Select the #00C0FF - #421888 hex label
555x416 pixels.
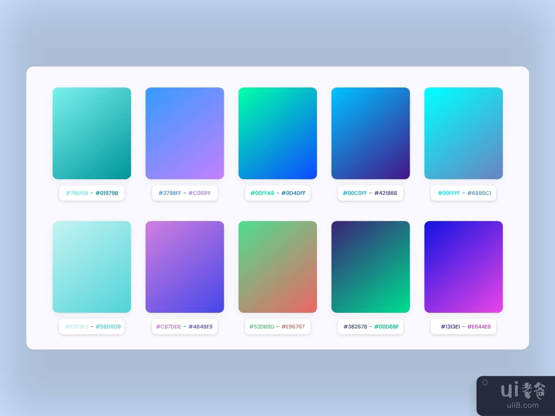point(370,193)
